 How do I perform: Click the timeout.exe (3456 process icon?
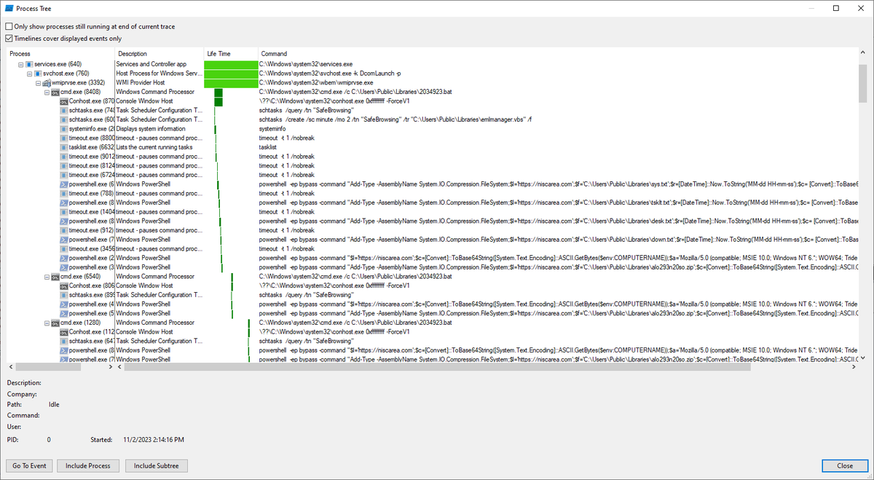click(x=64, y=249)
